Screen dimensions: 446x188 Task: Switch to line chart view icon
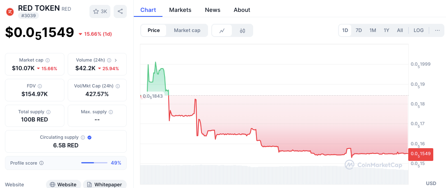[222, 30]
